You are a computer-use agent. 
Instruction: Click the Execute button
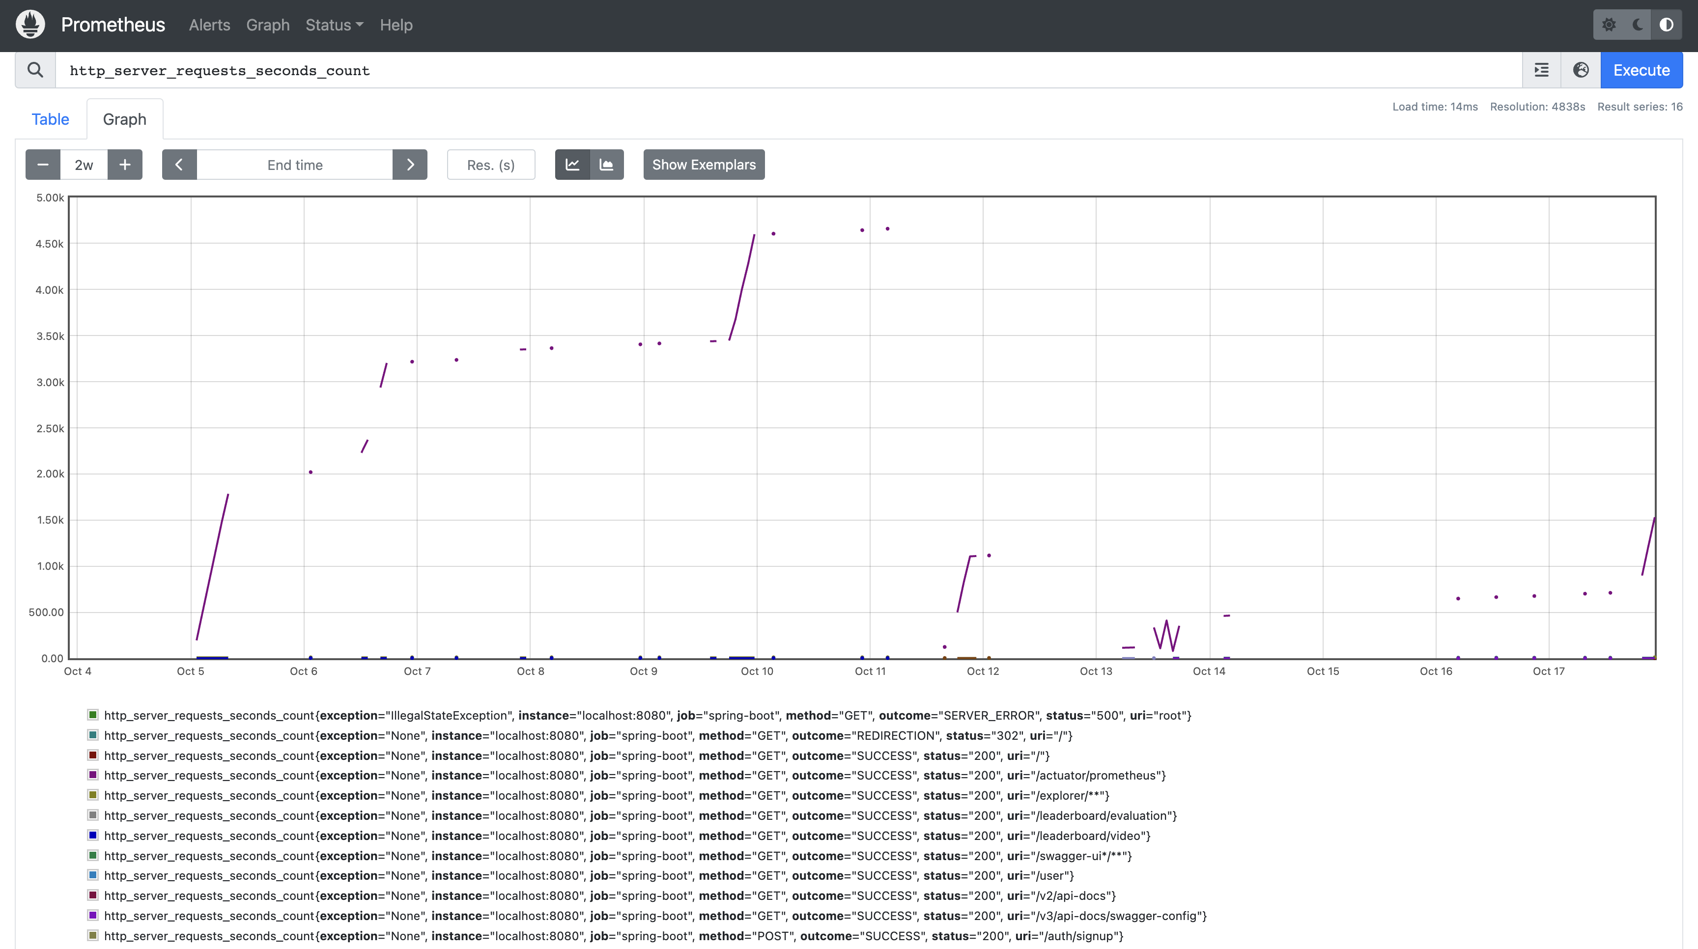coord(1641,70)
